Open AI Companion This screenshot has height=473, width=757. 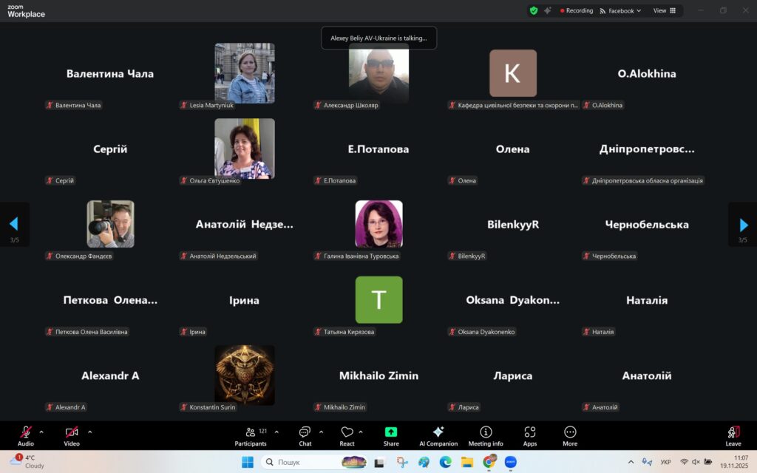pos(438,435)
